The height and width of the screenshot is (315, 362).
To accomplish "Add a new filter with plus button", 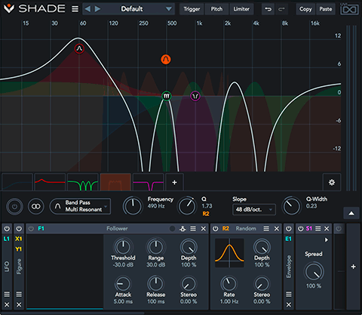I will [x=174, y=182].
